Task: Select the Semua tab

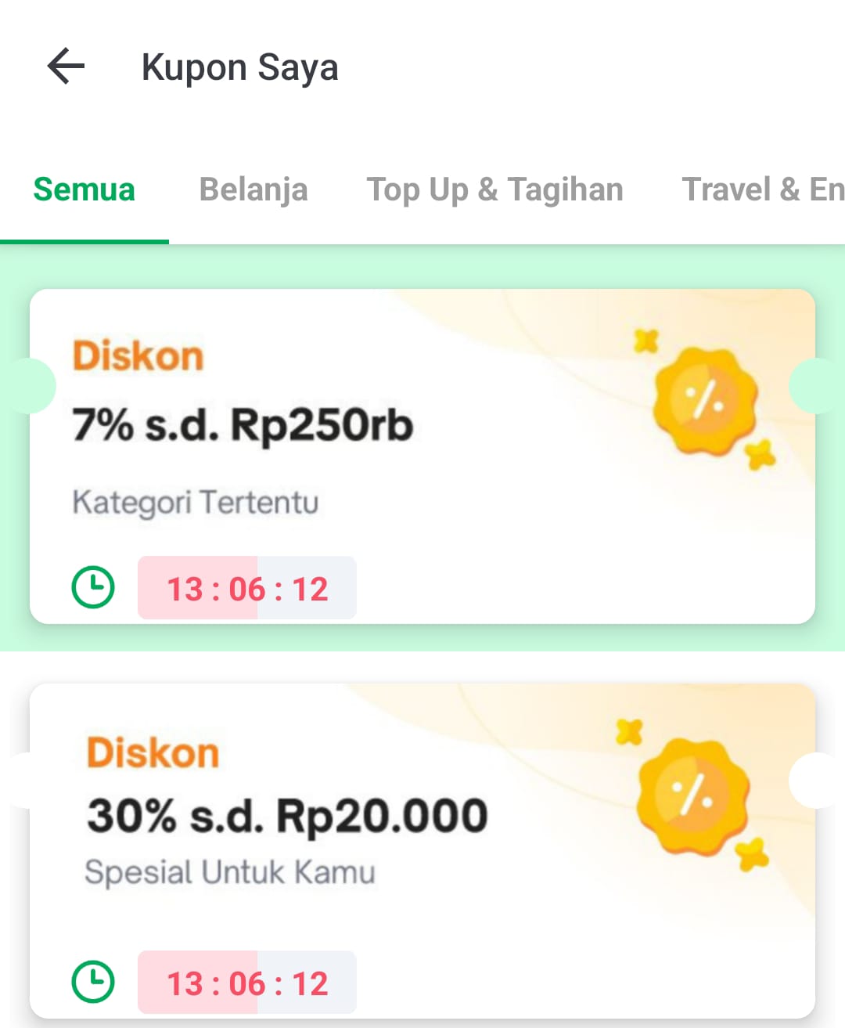Action: click(84, 189)
